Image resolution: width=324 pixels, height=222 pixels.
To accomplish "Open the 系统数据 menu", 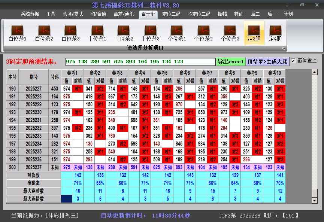I will pyautogui.click(x=30, y=14).
